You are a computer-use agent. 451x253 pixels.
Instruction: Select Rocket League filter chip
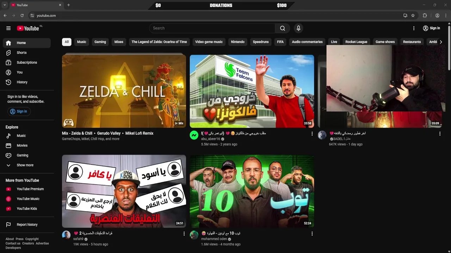(356, 42)
